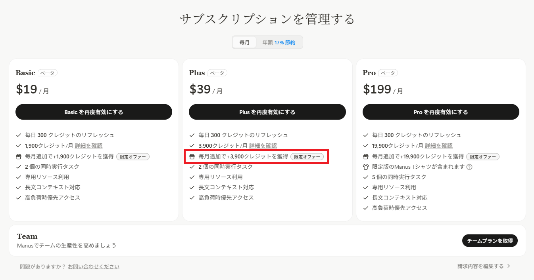Switch to 毎月 billing tab
Screen dimensions: 534x280
[x=244, y=42]
